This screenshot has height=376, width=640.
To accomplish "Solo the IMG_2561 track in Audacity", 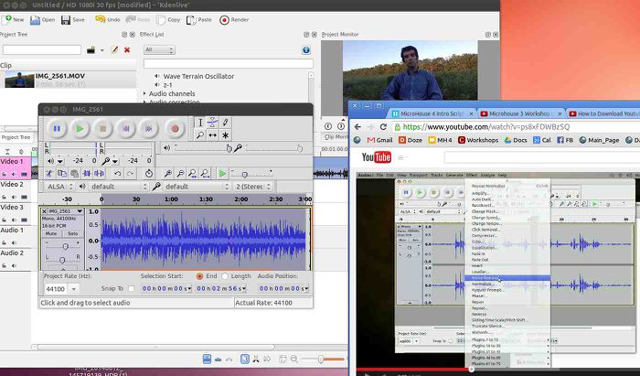I will pos(72,233).
